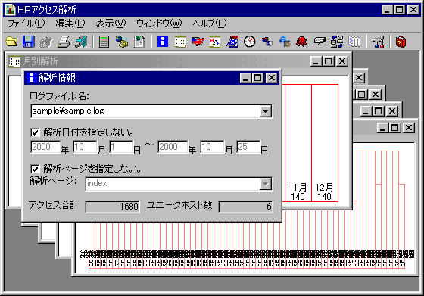
Task: Open the 表示(V) menu
Action: tap(111, 23)
